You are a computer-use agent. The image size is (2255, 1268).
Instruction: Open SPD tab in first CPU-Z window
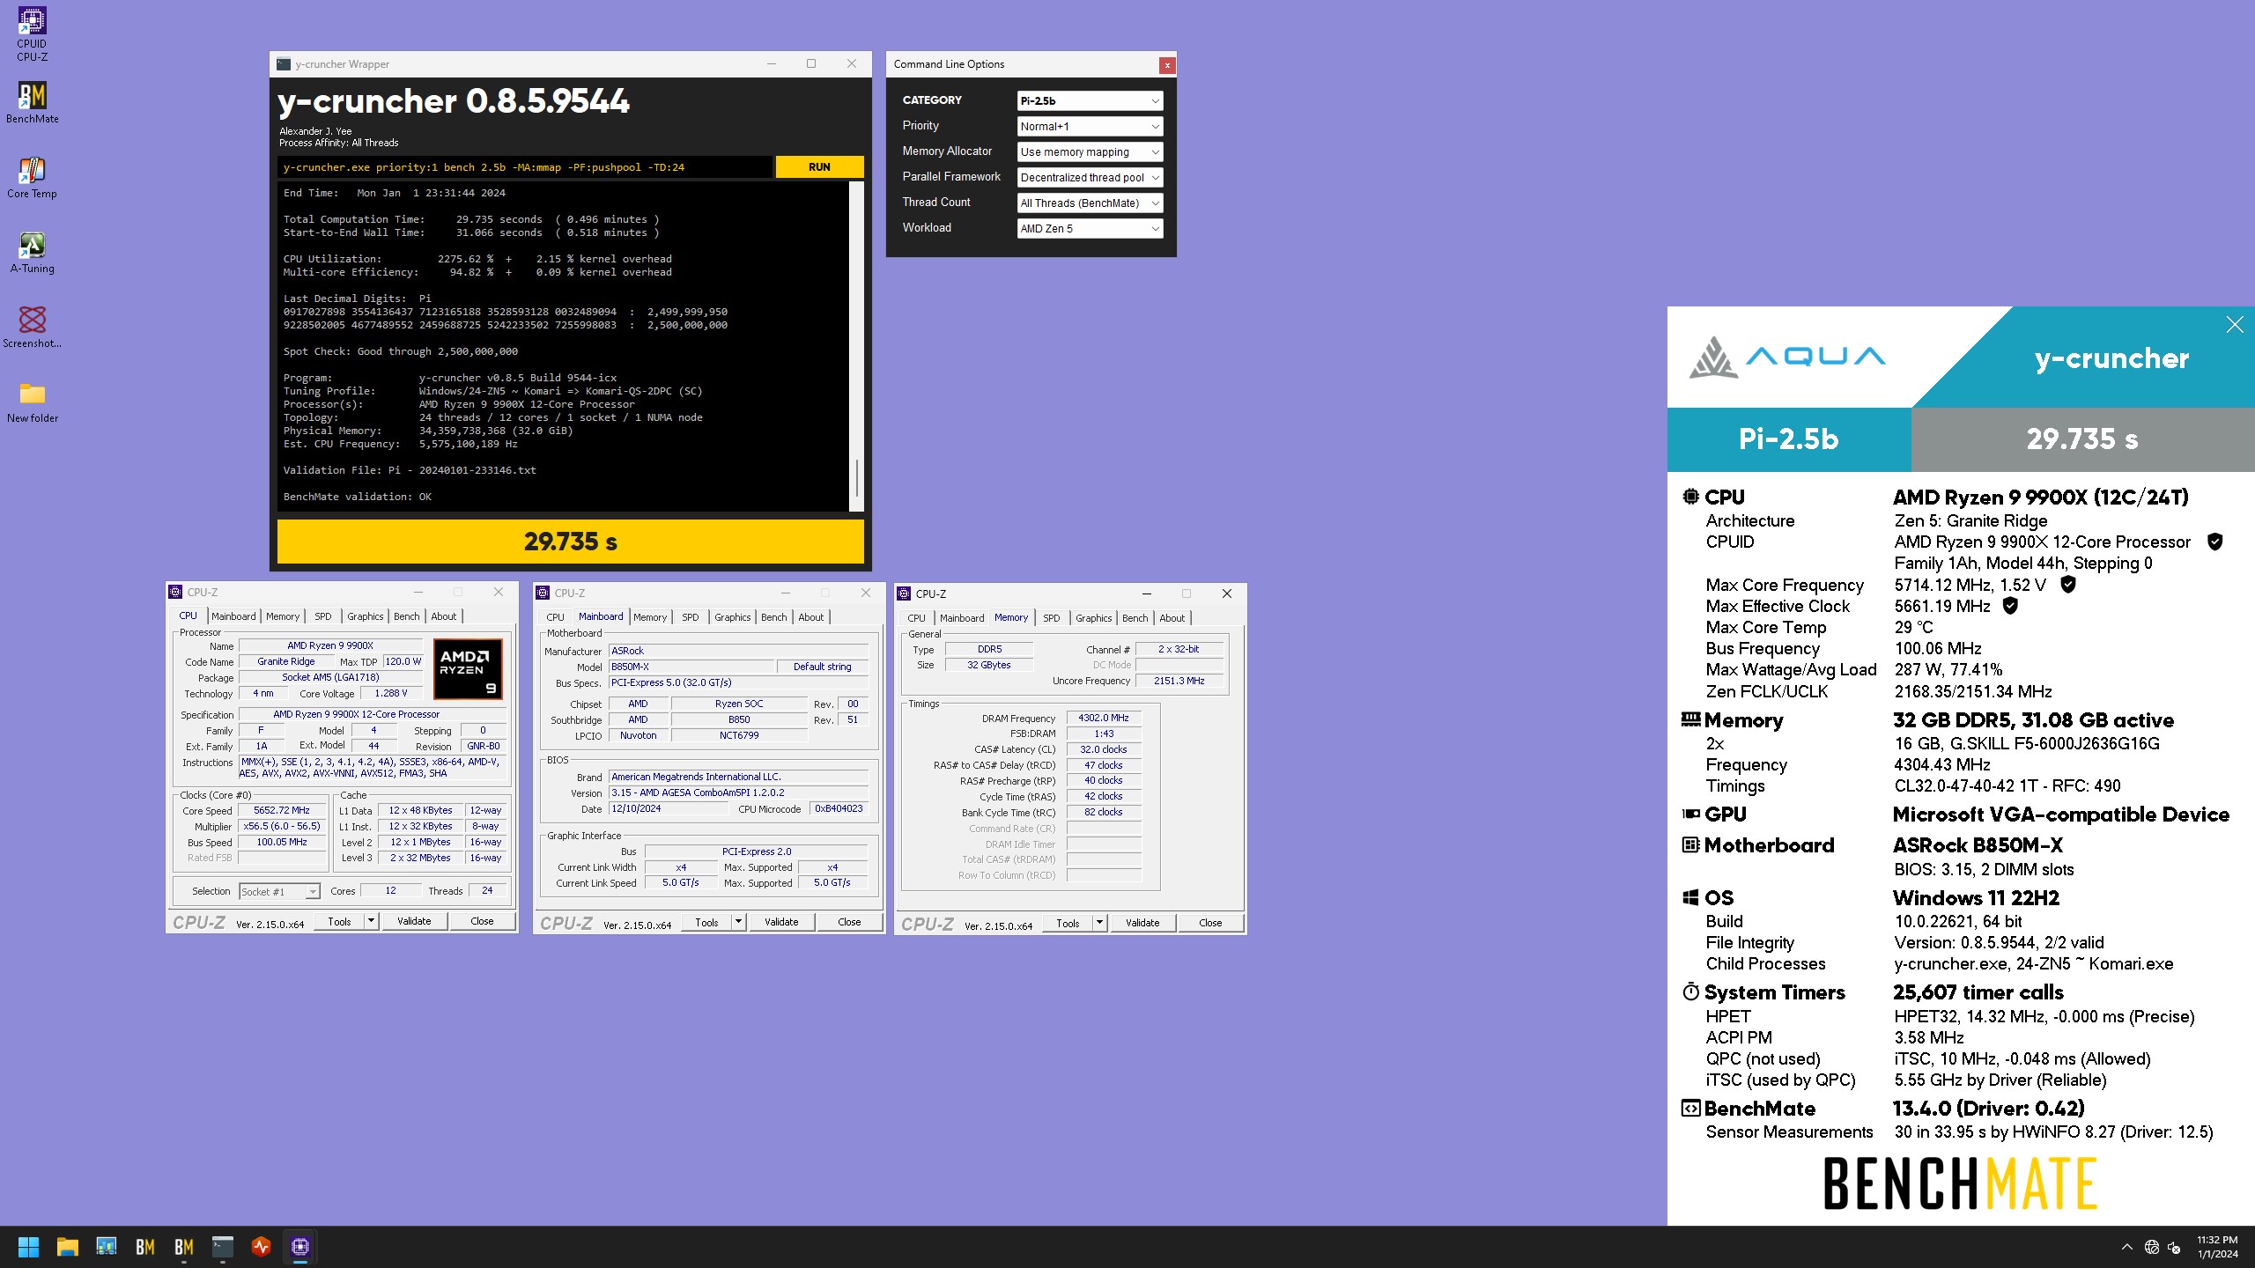point(323,616)
